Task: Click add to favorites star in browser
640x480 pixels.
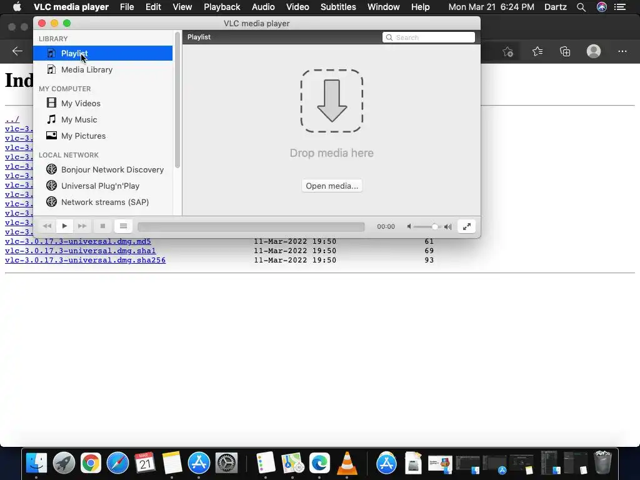Action: tap(507, 51)
